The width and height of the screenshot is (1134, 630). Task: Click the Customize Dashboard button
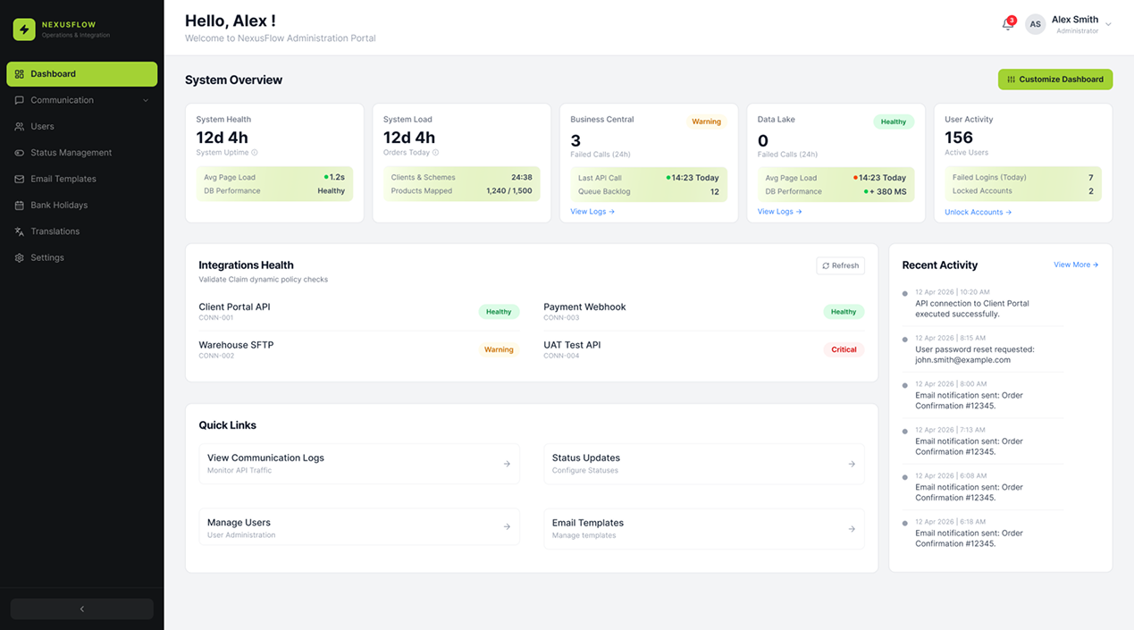tap(1055, 80)
